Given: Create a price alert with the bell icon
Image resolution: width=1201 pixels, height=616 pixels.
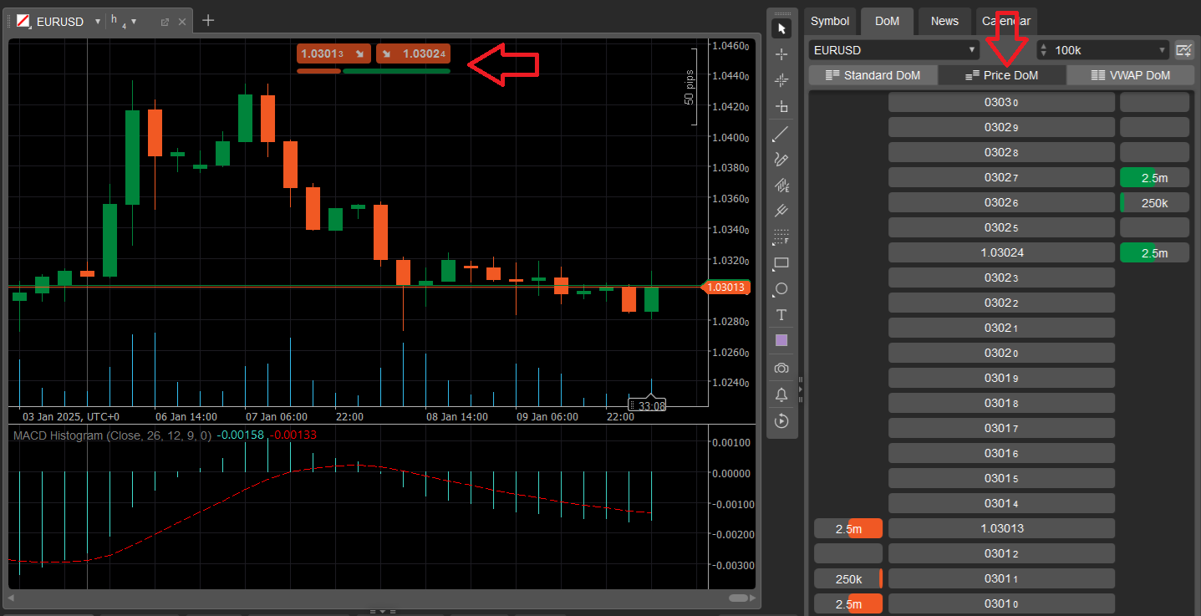Looking at the screenshot, I should click(781, 394).
